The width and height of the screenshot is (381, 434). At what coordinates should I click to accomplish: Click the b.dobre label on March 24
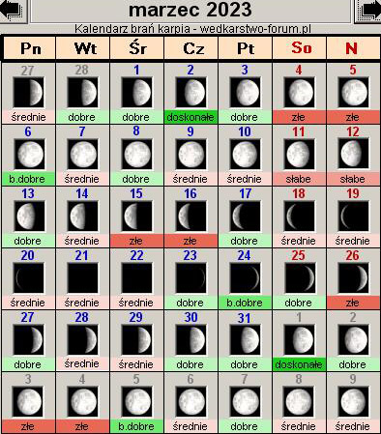[x=245, y=303]
